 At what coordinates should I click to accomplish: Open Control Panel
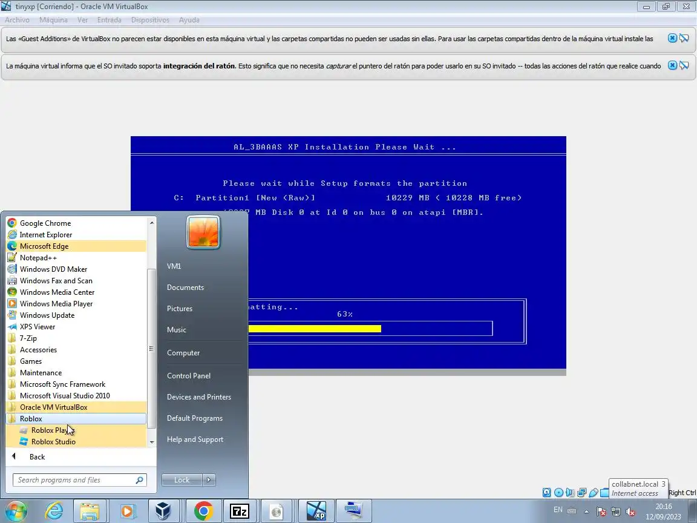coord(189,376)
